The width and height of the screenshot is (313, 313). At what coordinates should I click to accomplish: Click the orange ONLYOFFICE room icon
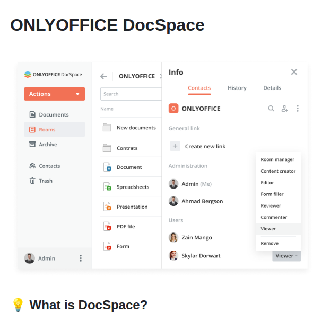pos(173,109)
